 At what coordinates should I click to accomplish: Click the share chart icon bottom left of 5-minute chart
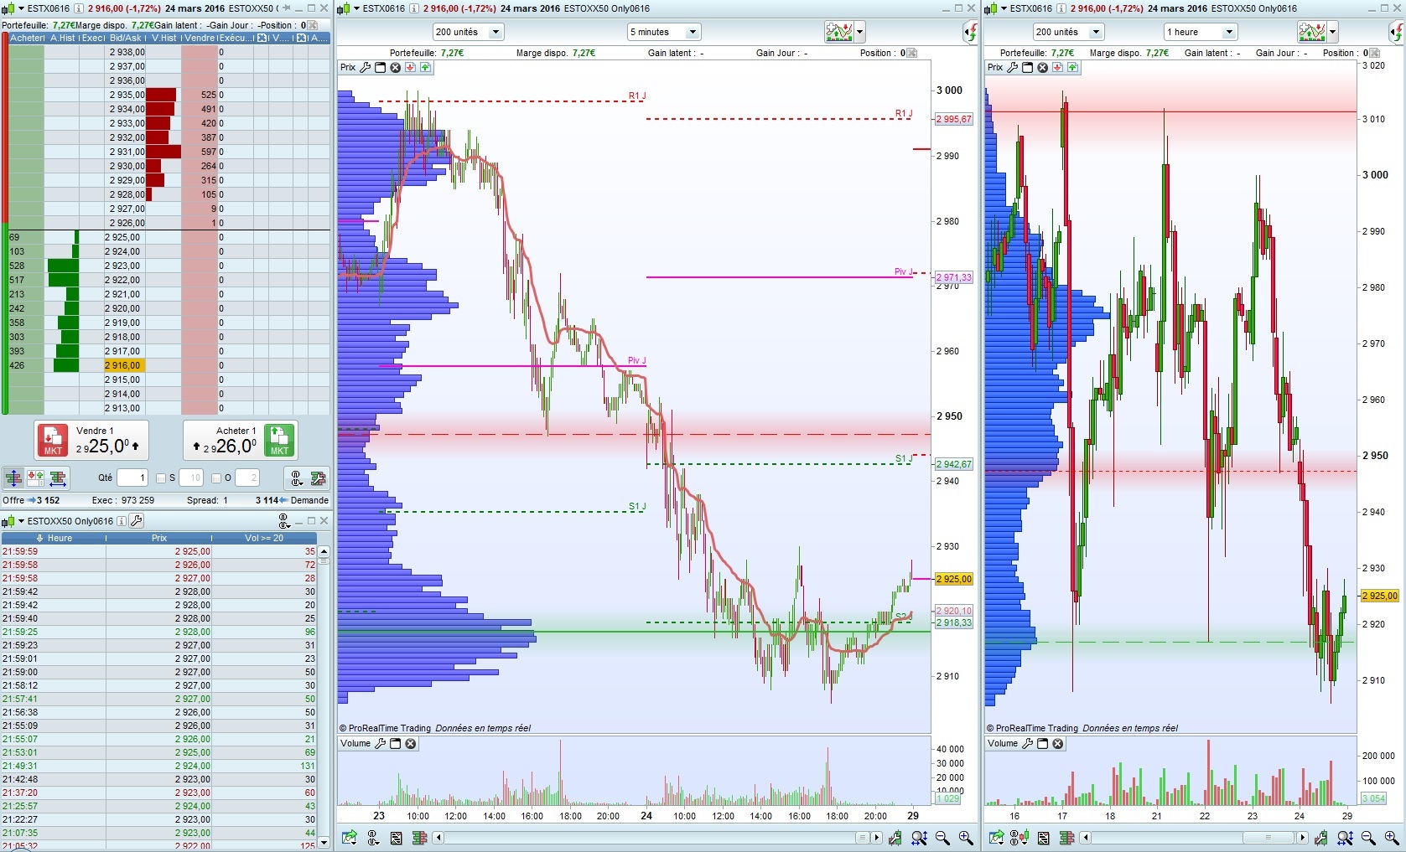point(350,838)
